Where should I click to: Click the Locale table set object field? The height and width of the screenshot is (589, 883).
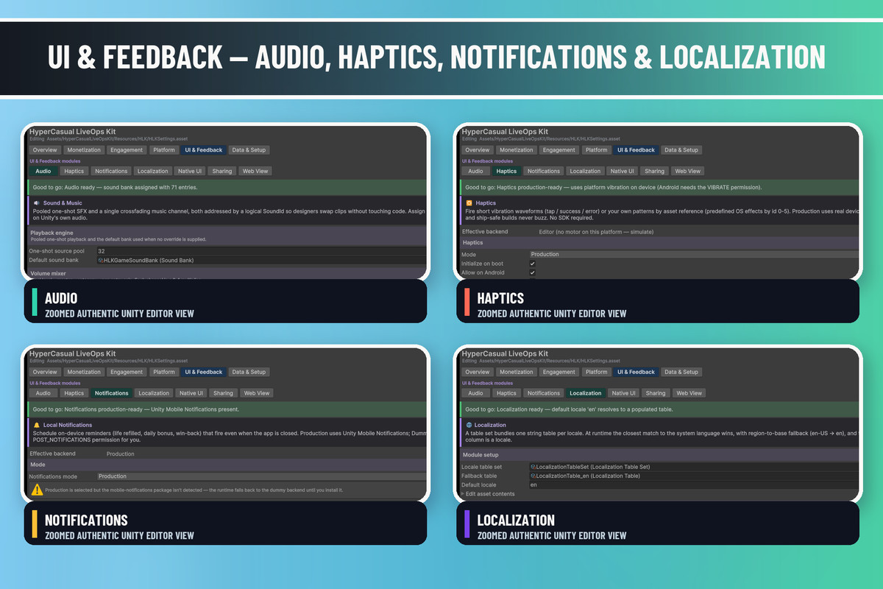[x=694, y=467]
